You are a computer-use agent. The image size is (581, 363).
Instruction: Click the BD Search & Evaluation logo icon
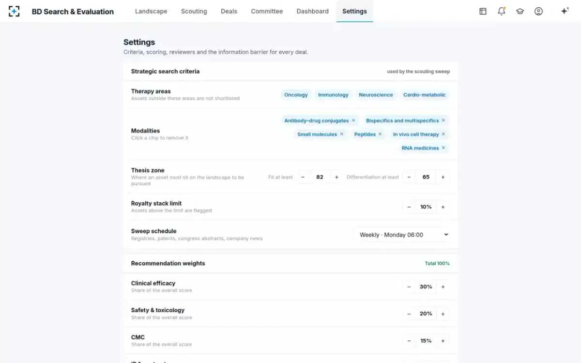pyautogui.click(x=14, y=11)
